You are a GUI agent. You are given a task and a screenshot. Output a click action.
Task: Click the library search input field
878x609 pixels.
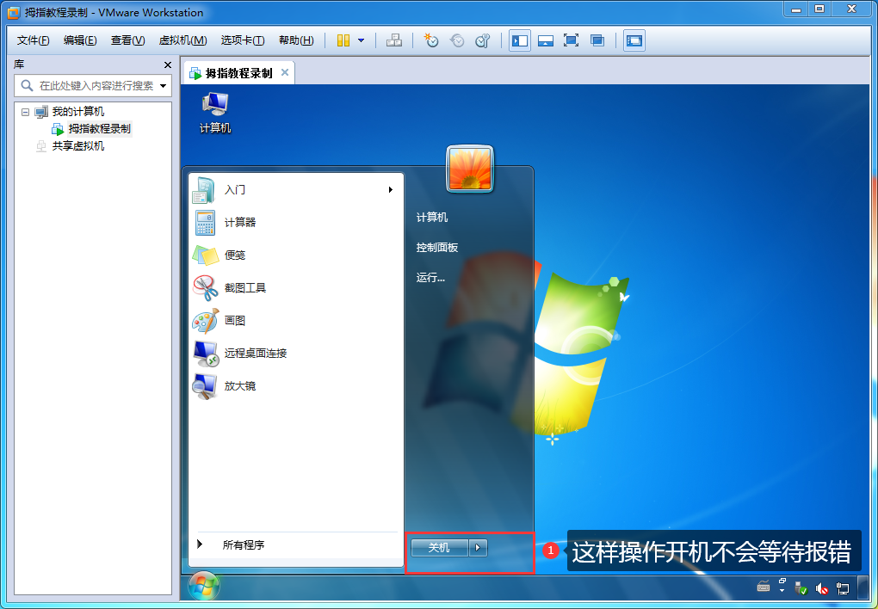click(95, 86)
